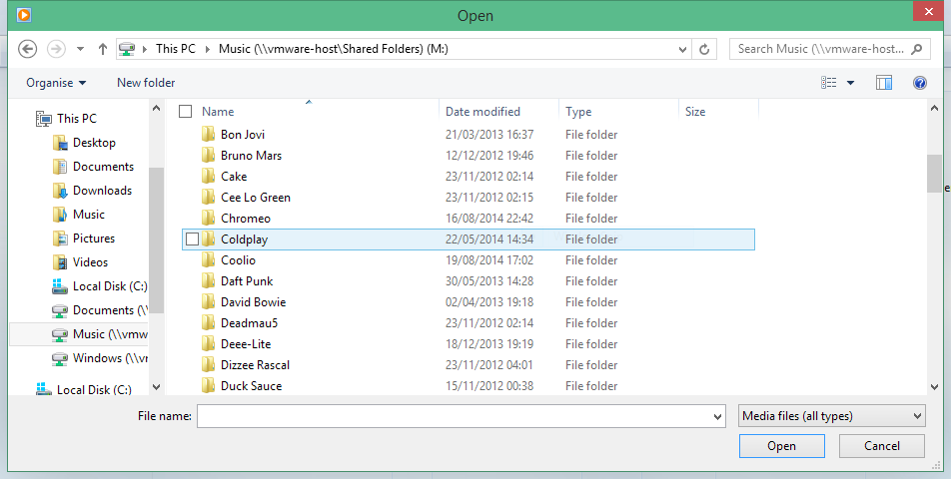Click the Forward navigation arrow

[x=56, y=49]
